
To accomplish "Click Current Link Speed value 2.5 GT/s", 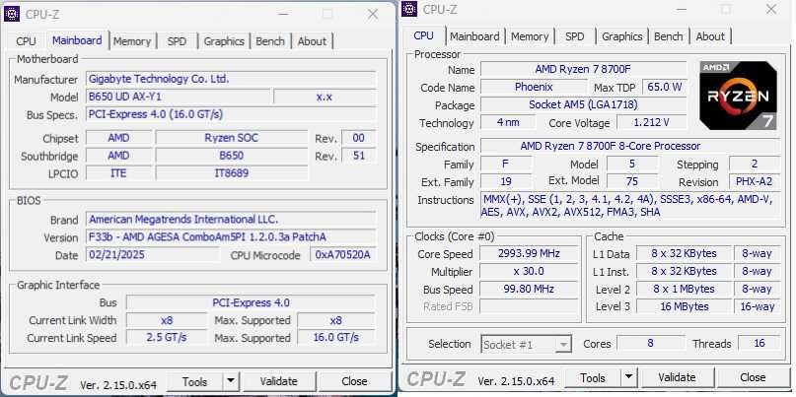I will [x=167, y=338].
